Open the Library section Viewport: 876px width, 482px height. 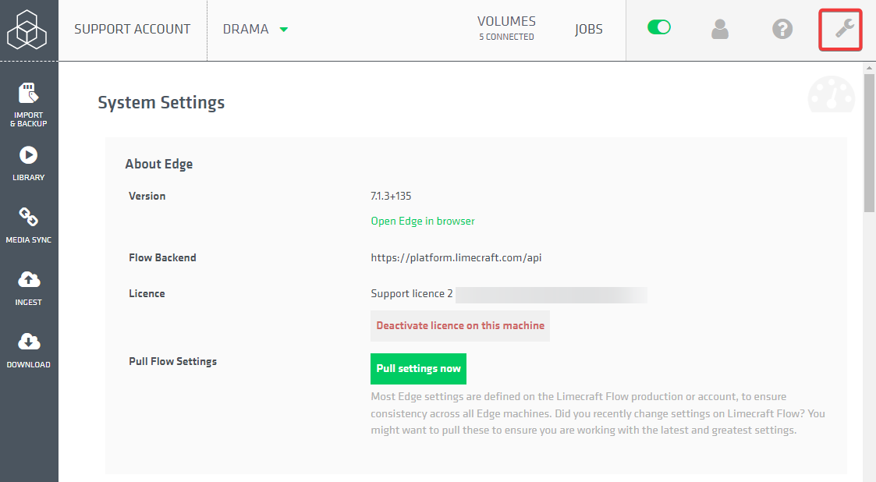coord(29,161)
